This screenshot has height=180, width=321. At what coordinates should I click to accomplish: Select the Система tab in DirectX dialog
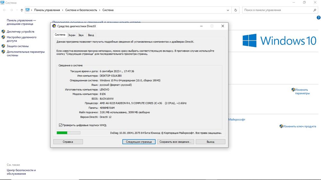tap(60, 35)
